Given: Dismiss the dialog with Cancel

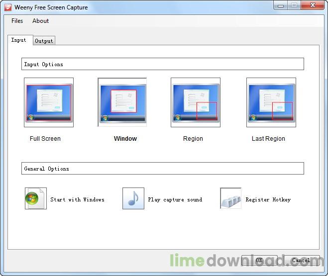Looking at the screenshot, I should (x=302, y=260).
